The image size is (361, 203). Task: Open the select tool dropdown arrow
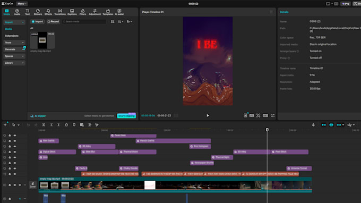19,125
